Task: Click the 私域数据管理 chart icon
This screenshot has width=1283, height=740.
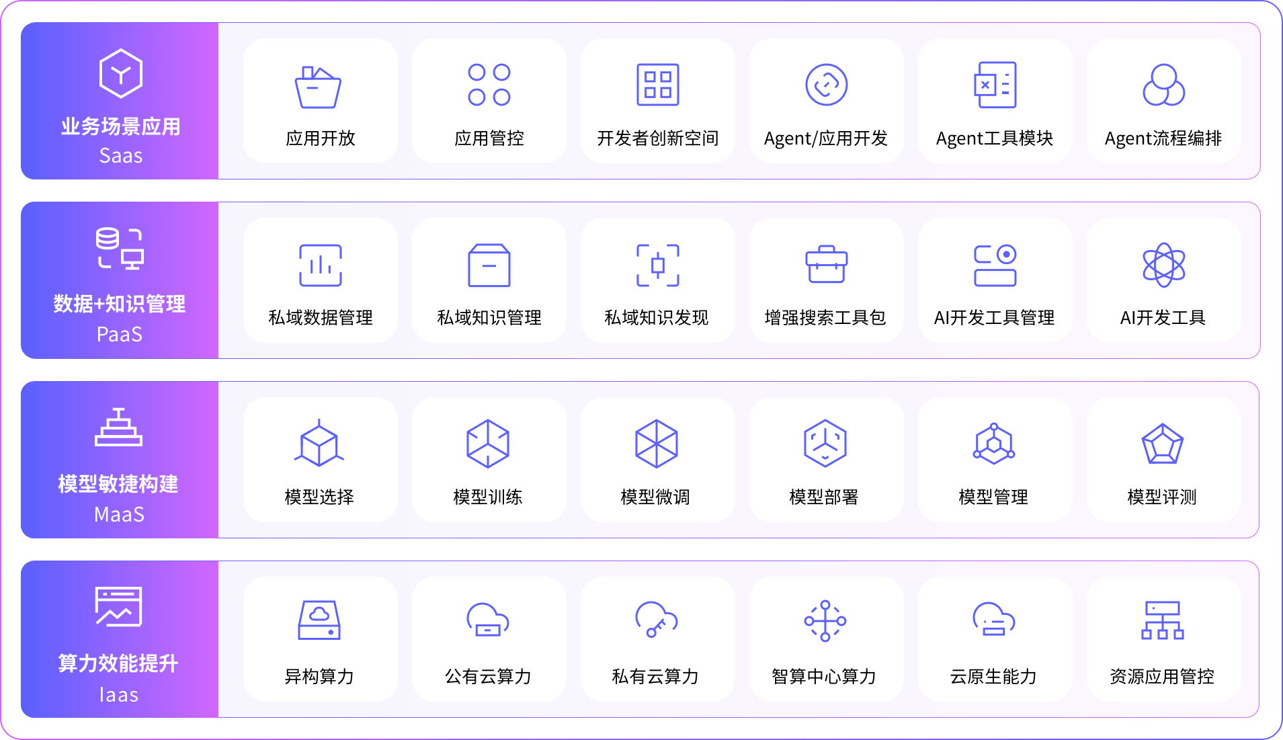Action: point(320,265)
